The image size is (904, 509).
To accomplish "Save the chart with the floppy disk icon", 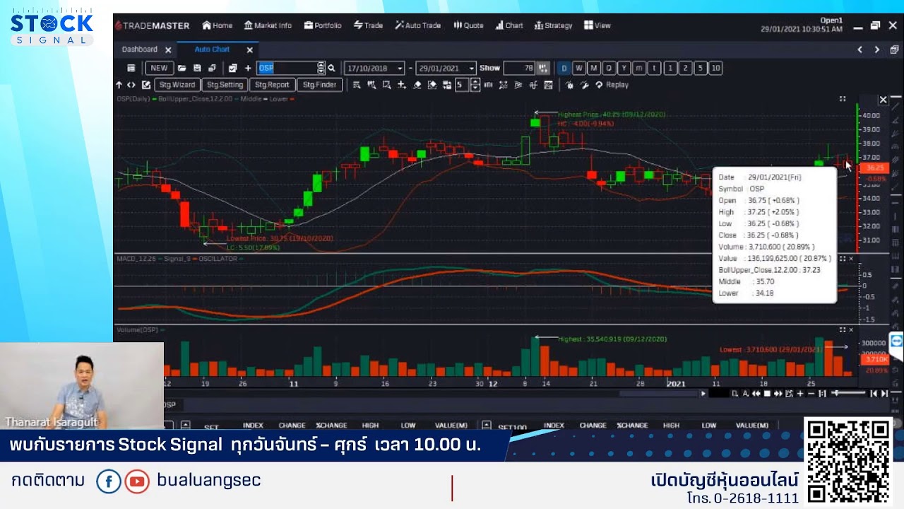I will (197, 68).
